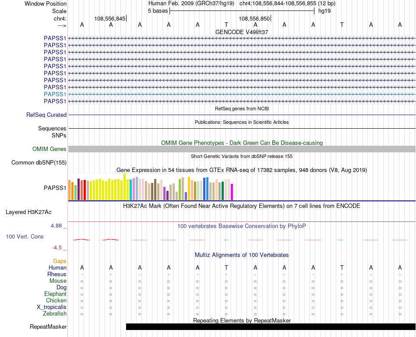Select the Mouse alignment row label
416x337 pixels.
point(58,281)
